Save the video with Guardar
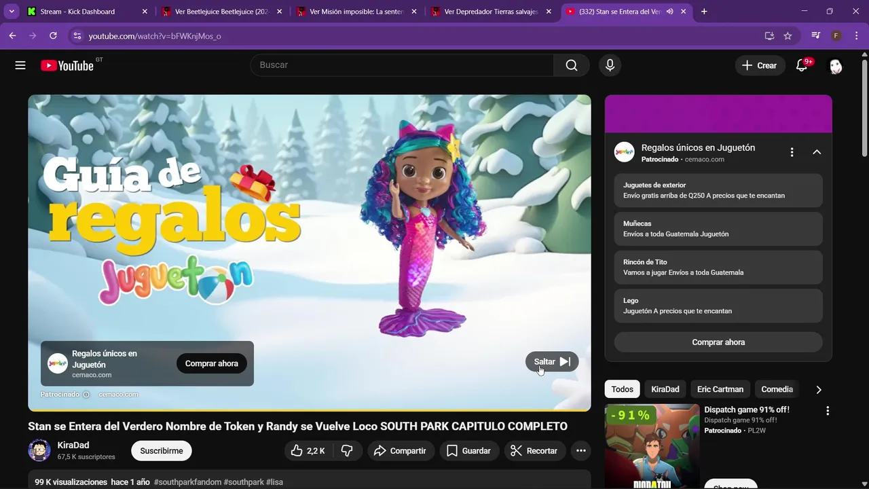This screenshot has width=869, height=489. pos(468,450)
